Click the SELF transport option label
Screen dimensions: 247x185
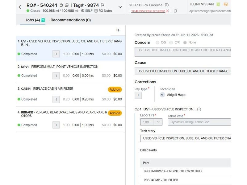89,11
